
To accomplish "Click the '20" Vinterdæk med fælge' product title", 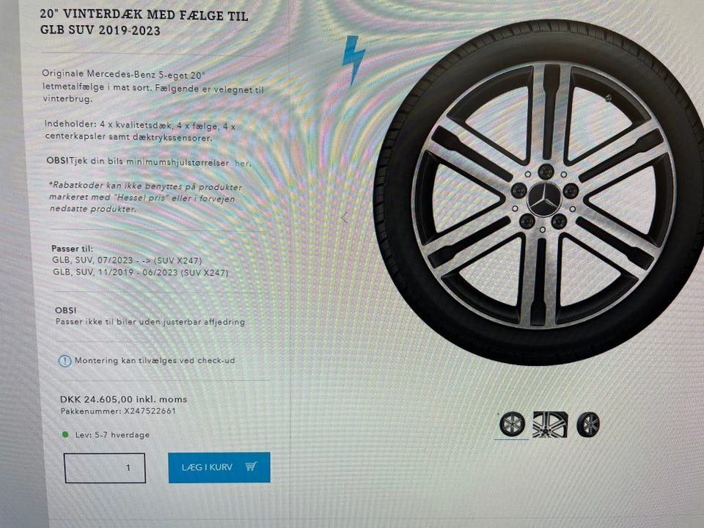I will pos(144,23).
